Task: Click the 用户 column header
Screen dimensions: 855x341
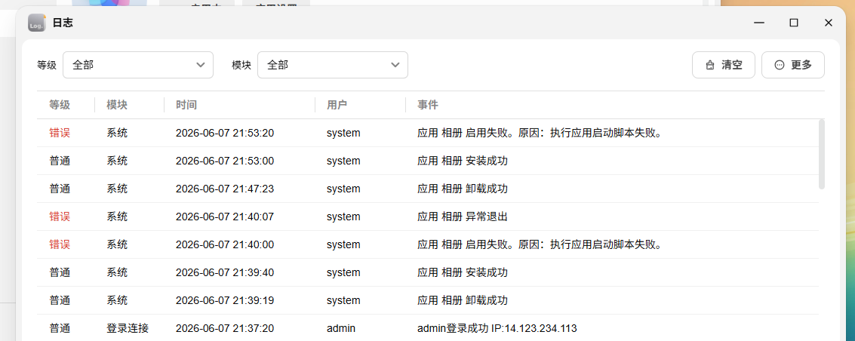Action: click(337, 105)
